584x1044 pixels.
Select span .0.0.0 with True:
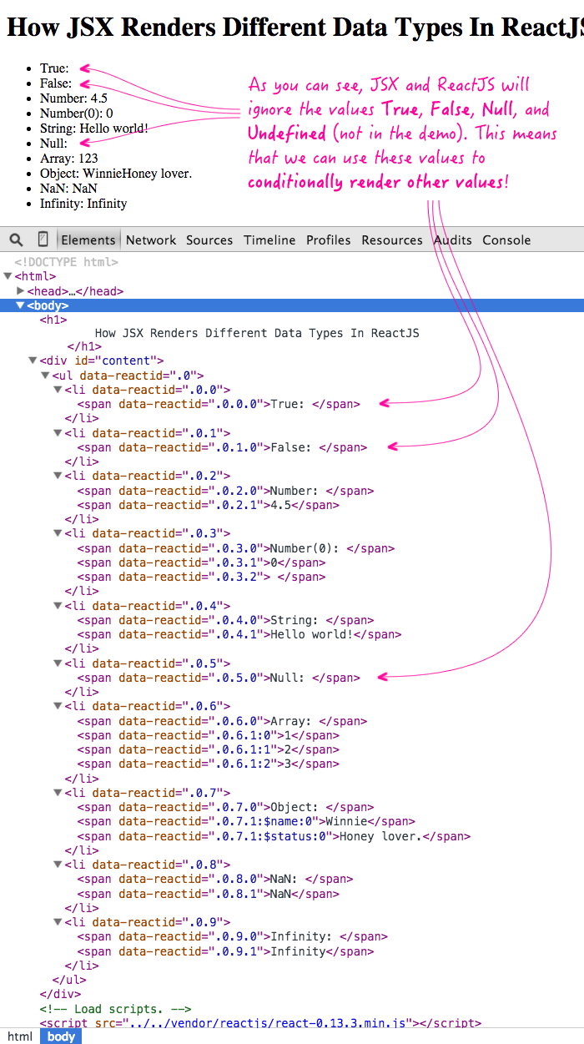[219, 404]
